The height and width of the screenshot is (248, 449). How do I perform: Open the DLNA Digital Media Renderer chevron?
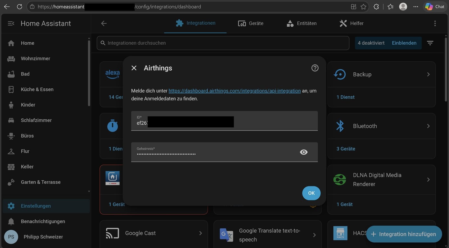428,180
